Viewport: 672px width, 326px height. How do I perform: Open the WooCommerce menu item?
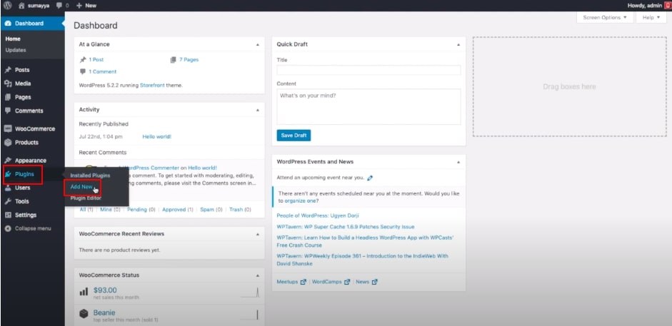35,129
